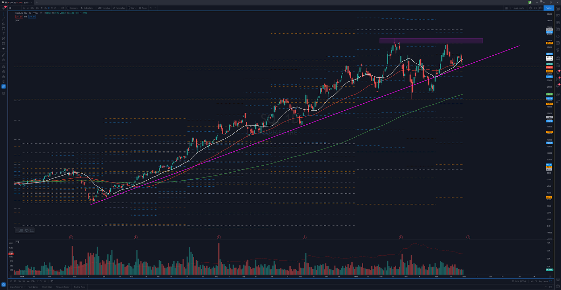Open the Indicators favorites dropdown arrow
Image resolution: width=561 pixels, height=290 pixels.
(95, 8)
